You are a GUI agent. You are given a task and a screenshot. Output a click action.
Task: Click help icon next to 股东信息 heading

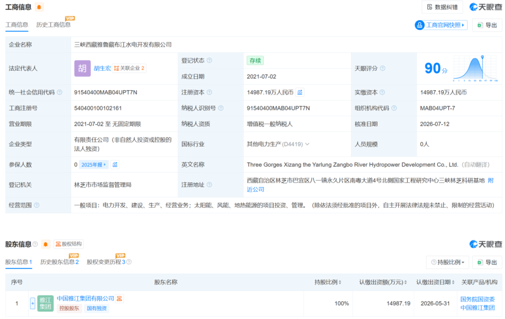pyautogui.click(x=35, y=244)
